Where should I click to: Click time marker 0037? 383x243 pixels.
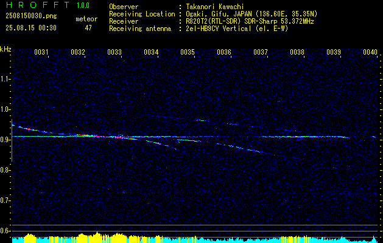261,52
